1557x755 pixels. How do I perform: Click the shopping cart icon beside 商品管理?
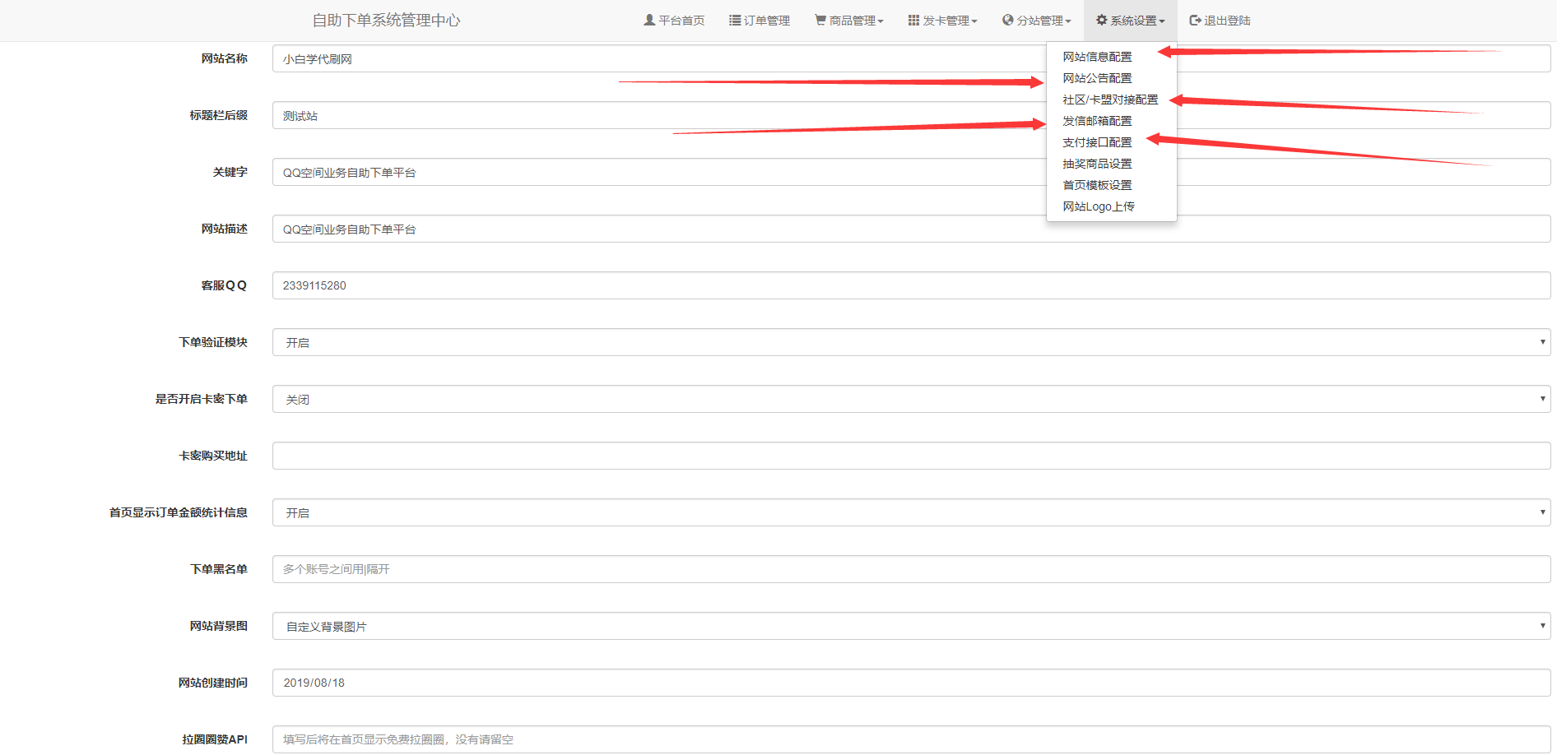(820, 20)
